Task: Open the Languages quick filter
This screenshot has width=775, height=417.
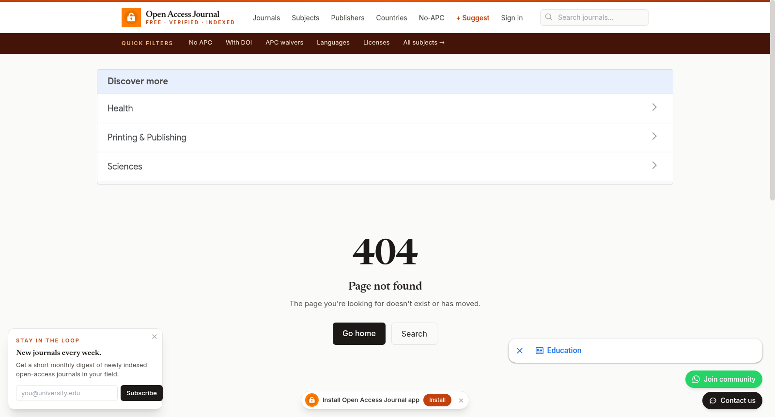Action: (333, 43)
